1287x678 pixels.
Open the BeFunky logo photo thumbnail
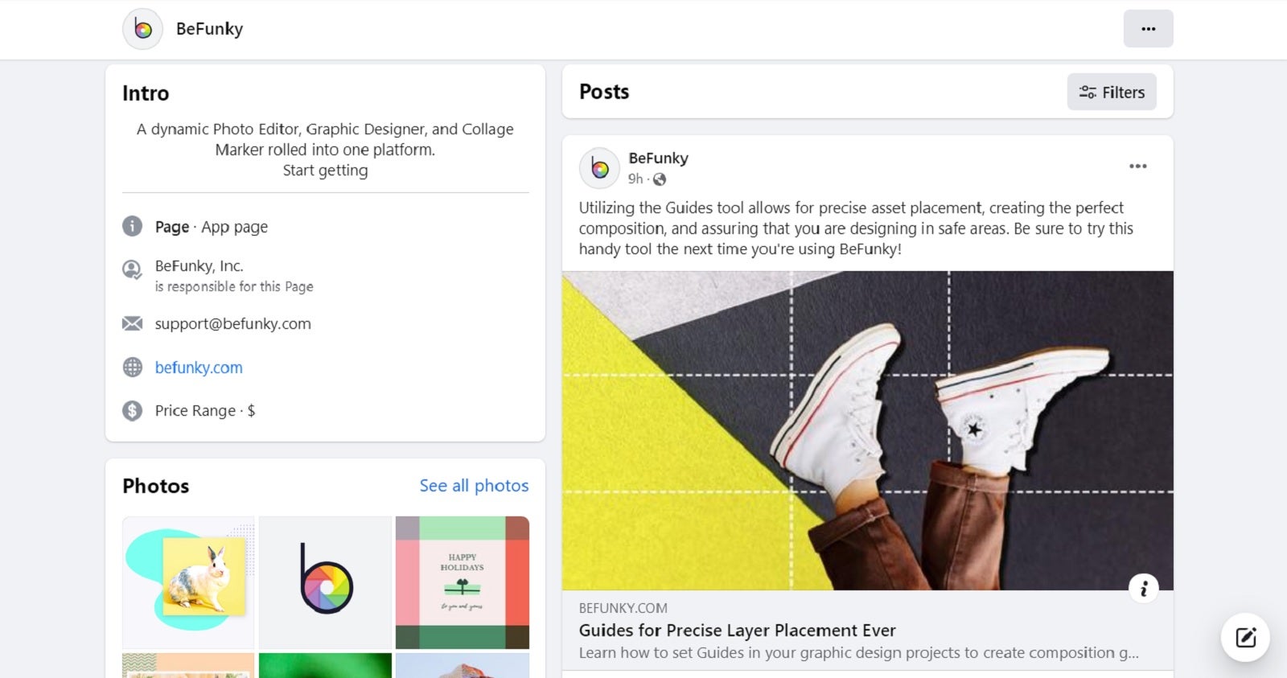tap(325, 582)
